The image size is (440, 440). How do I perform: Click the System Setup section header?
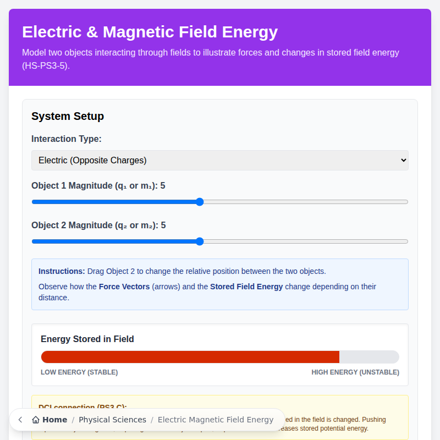(67, 116)
